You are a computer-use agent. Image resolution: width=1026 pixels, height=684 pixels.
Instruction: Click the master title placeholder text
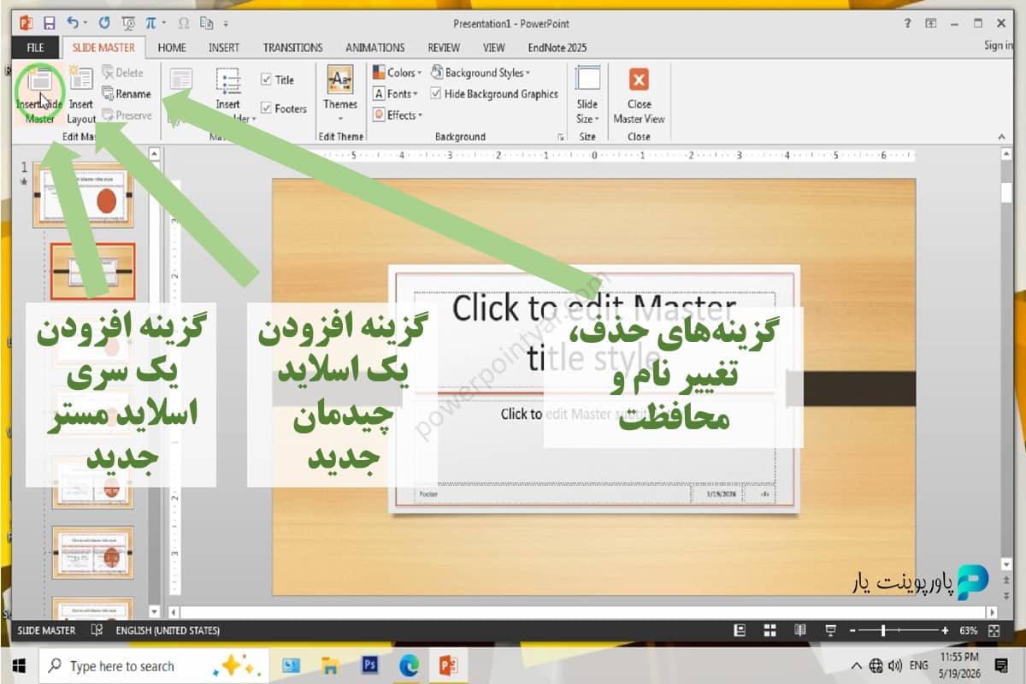593,332
